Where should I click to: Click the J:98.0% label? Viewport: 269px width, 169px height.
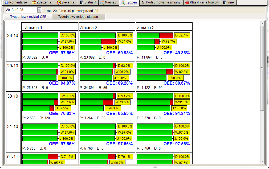[176, 78]
